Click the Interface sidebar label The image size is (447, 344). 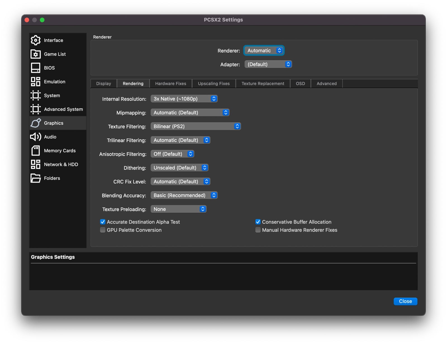54,40
